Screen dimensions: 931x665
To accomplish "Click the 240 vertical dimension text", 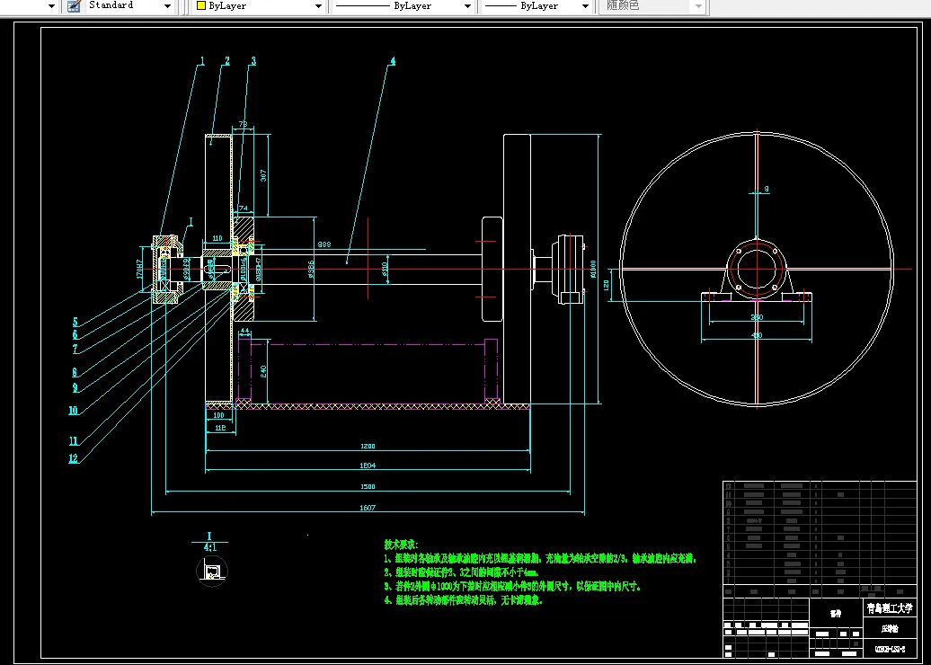I will tap(263, 372).
